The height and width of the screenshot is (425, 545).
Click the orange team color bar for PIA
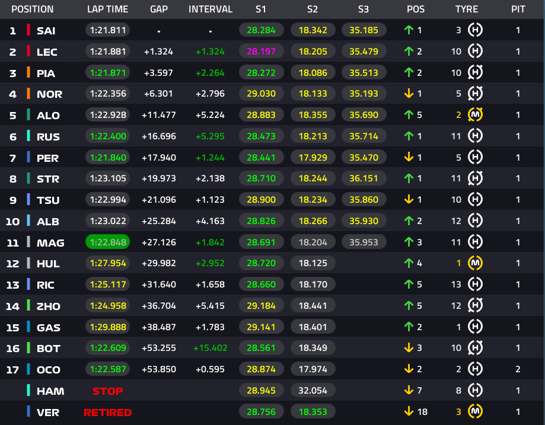pos(28,73)
